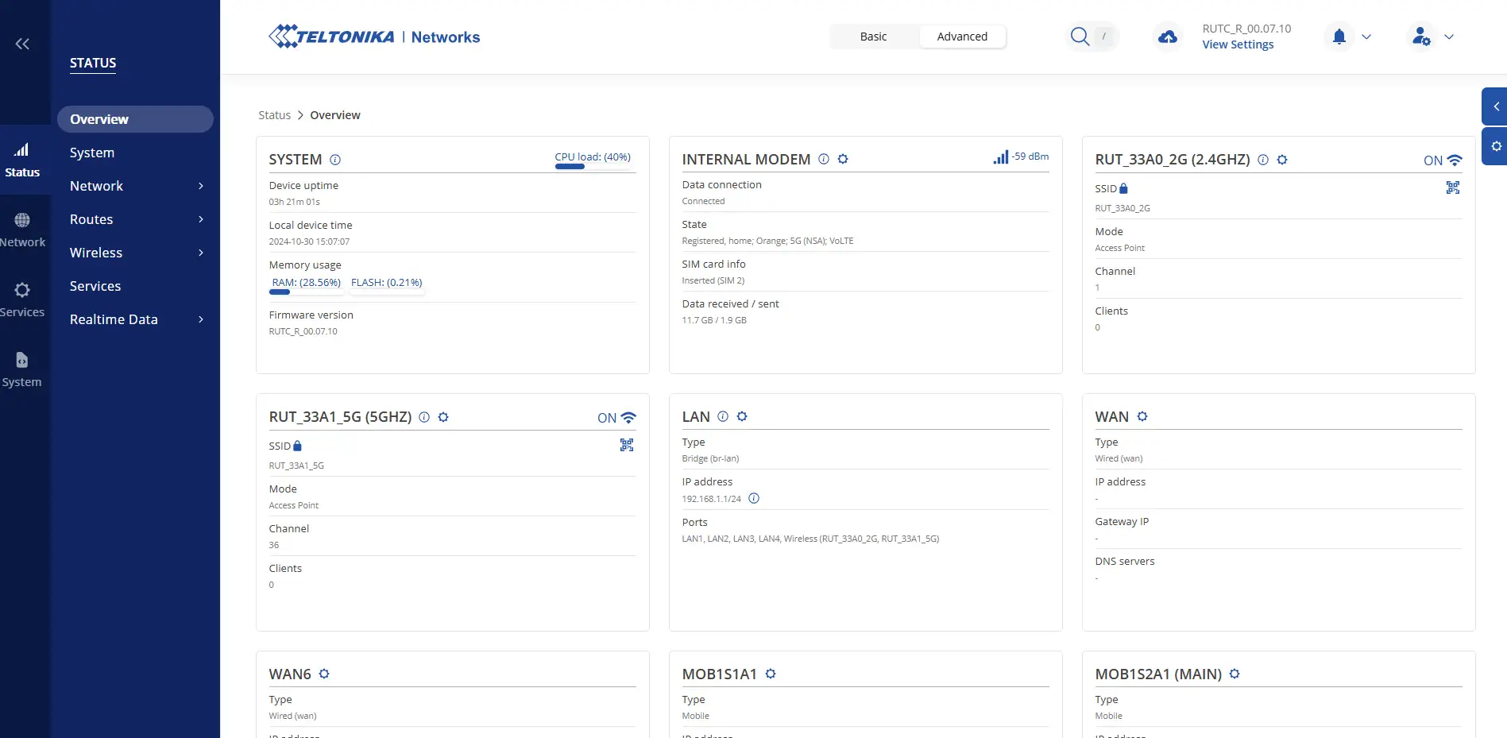Viewport: 1507px width, 738px height.
Task: Click the notifications bell icon
Action: tap(1339, 37)
